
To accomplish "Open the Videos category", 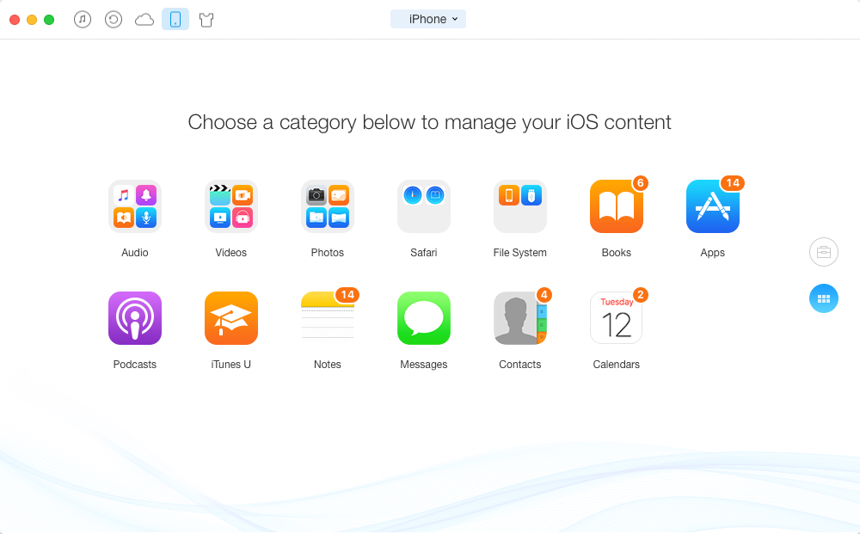I will click(230, 206).
